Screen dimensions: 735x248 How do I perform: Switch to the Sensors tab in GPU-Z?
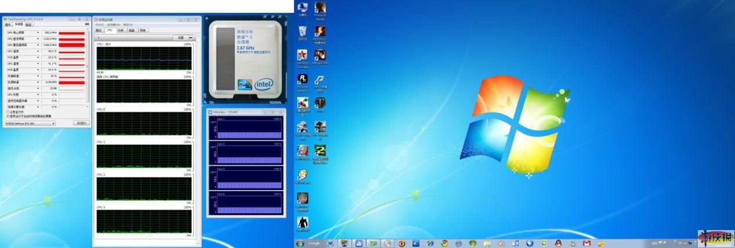19,25
